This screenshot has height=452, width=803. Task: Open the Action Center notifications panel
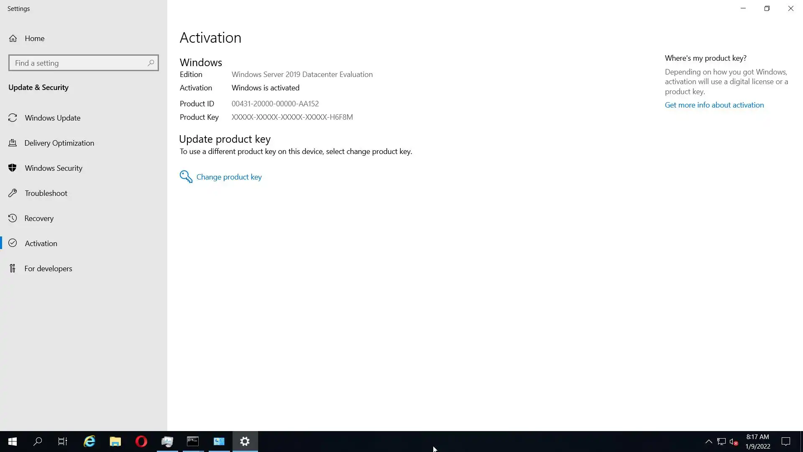[786, 442]
